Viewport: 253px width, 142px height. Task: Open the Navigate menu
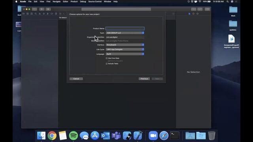(x=57, y=2)
